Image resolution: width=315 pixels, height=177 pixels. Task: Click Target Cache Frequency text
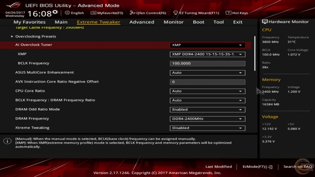[49, 28]
